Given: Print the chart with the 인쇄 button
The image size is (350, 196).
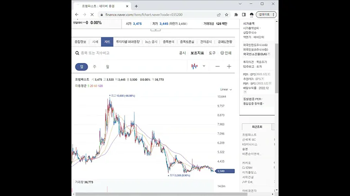Looking at the screenshot, I should pyautogui.click(x=226, y=53).
